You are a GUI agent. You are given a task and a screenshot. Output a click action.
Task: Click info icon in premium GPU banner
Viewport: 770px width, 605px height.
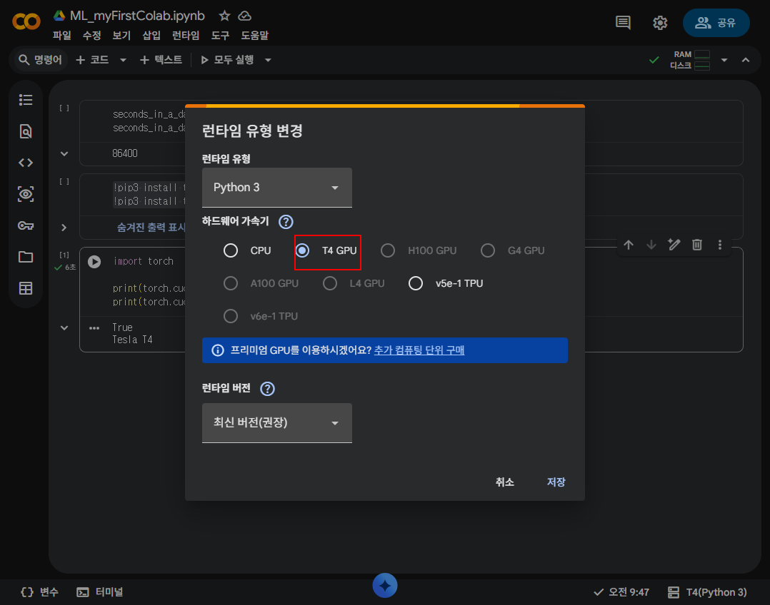[218, 350]
